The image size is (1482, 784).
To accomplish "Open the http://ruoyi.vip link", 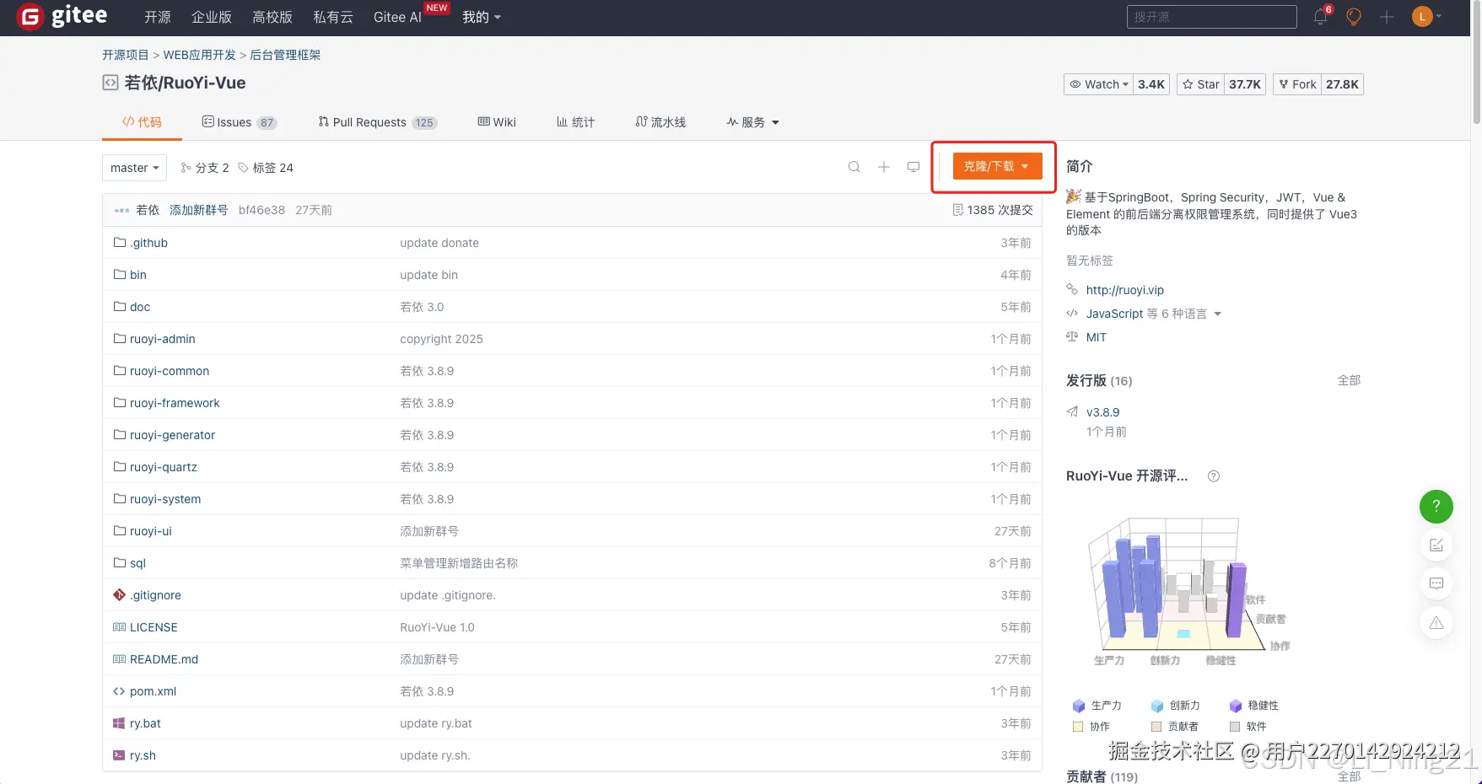I will tap(1124, 289).
